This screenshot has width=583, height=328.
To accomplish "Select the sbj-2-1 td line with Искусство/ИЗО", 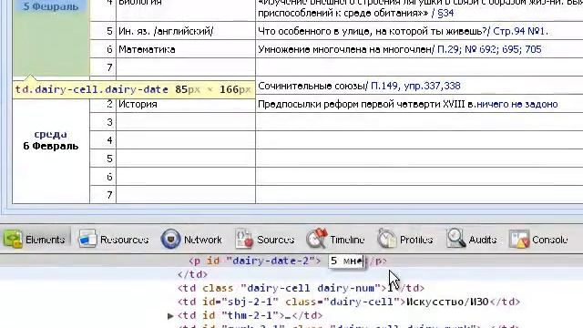I will click(x=349, y=302).
